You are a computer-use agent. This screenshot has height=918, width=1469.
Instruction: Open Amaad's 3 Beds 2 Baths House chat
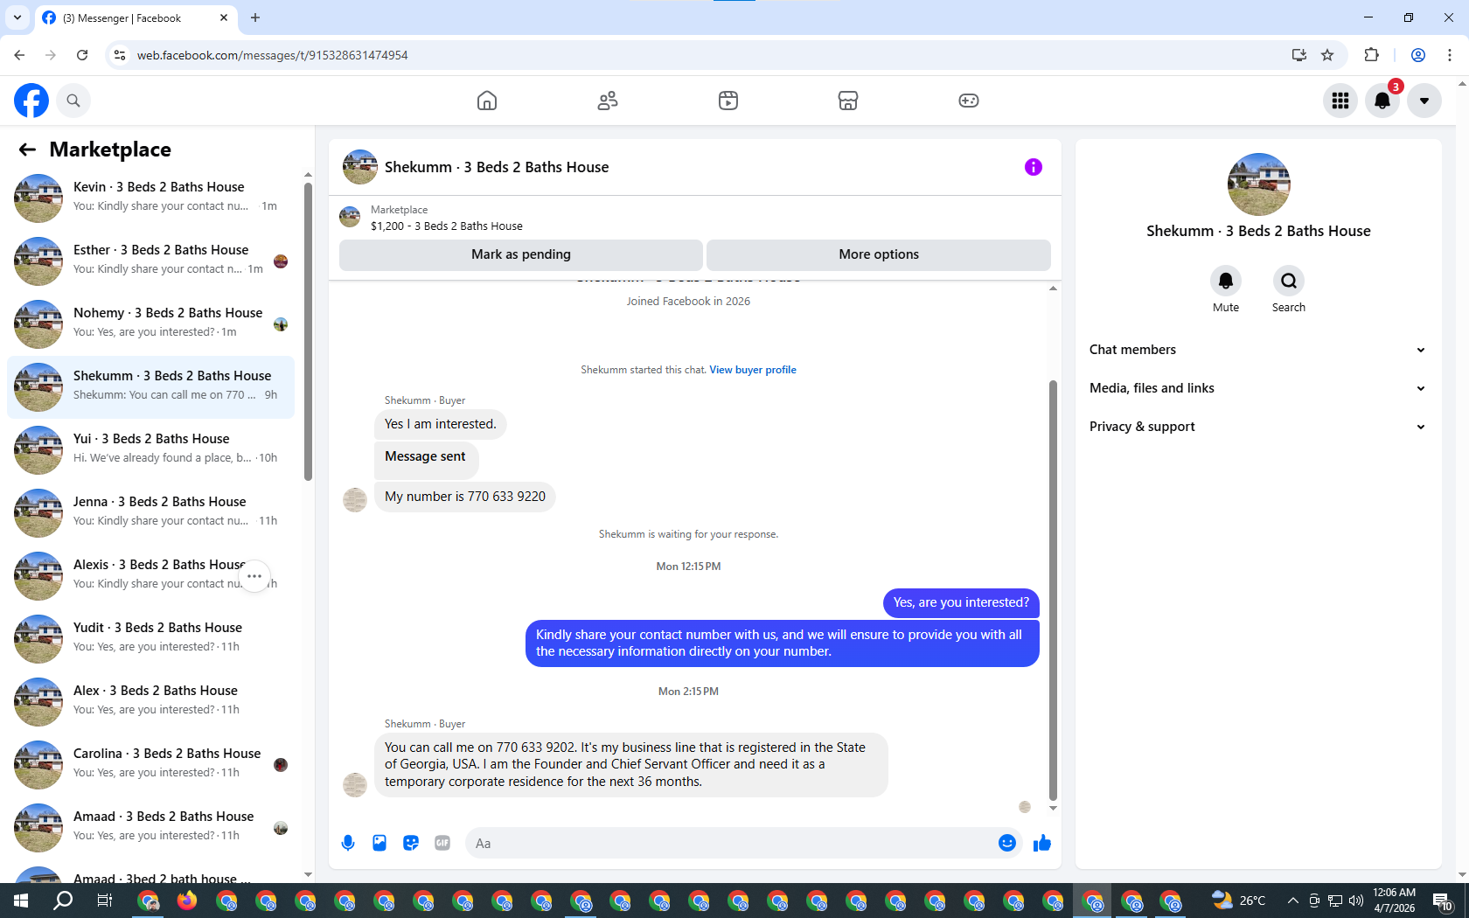(x=150, y=828)
